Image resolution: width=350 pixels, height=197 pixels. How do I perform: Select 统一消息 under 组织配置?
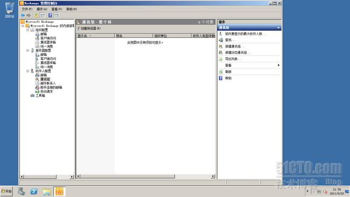(x=47, y=46)
